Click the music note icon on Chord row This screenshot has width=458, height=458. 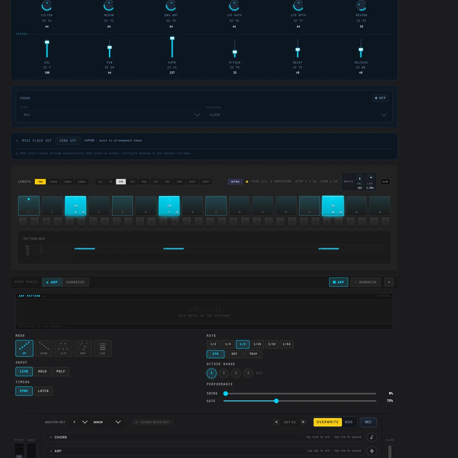[x=371, y=437]
